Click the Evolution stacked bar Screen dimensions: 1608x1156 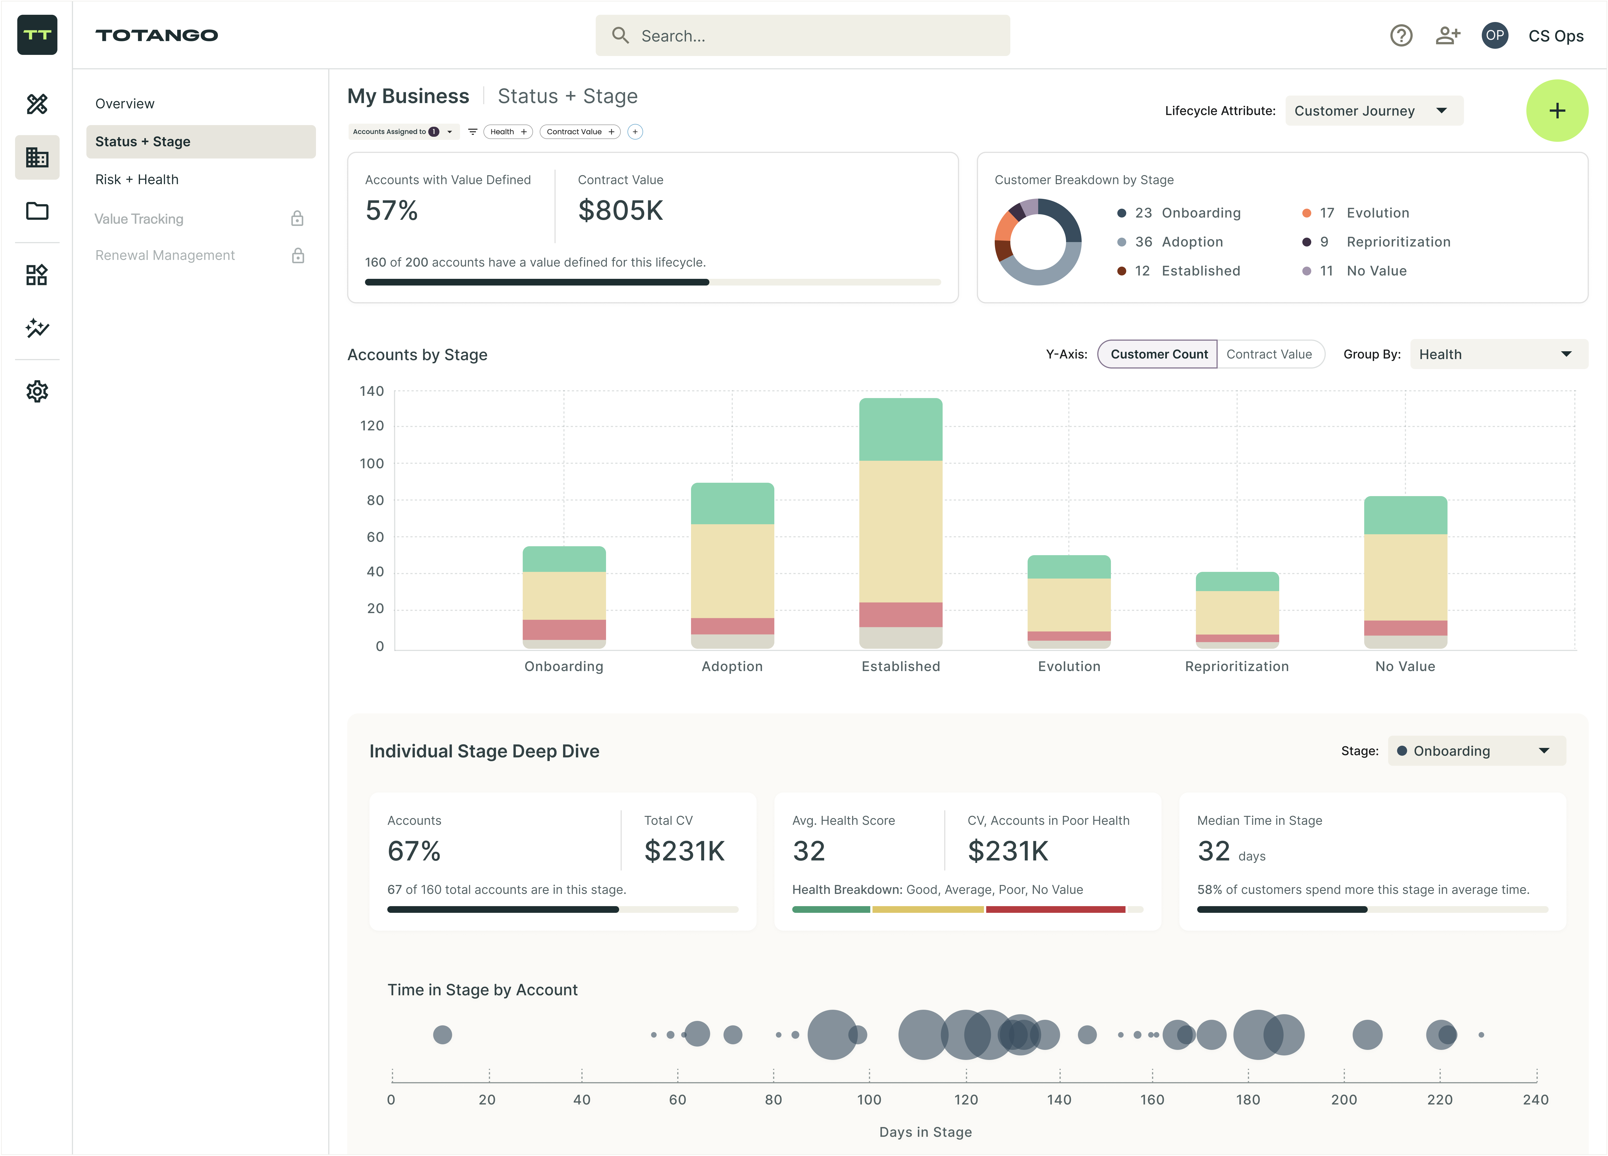(x=1069, y=602)
